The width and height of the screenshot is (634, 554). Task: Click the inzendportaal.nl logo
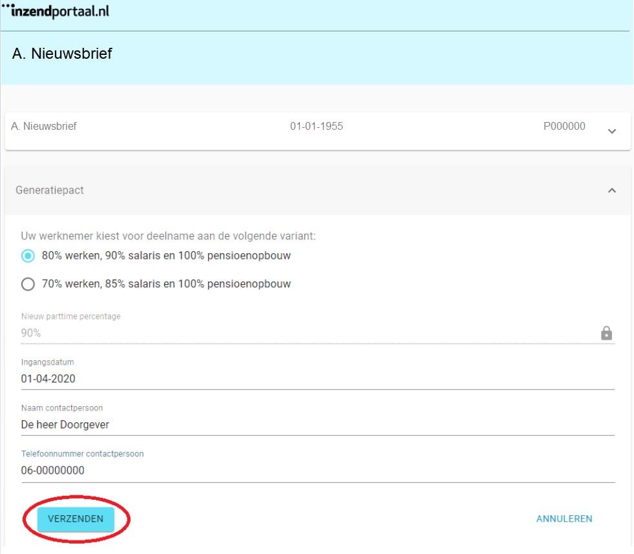(56, 11)
